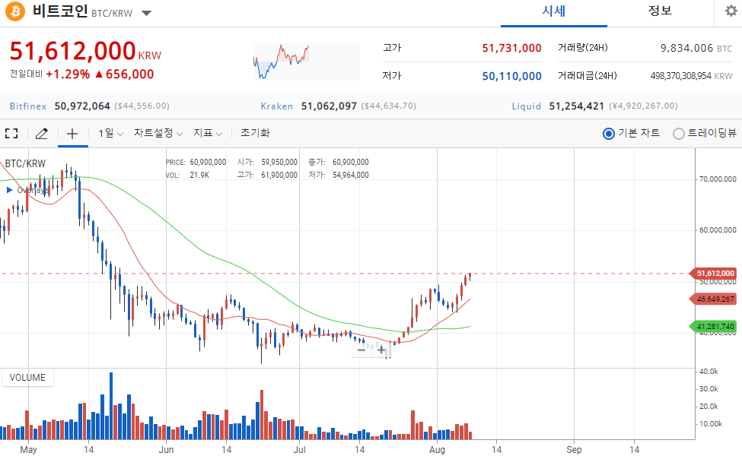
Task: Open the BTC/KRW market dropdown arrow
Action: click(x=147, y=13)
